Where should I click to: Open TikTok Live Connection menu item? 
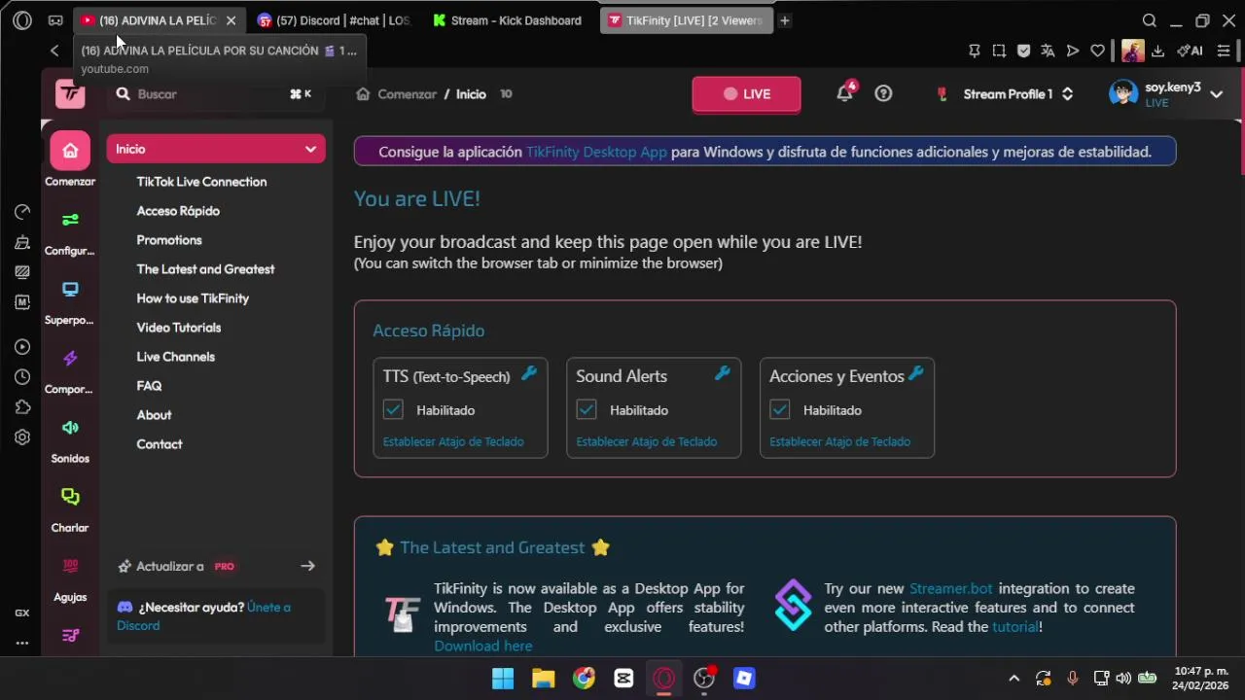coord(201,182)
